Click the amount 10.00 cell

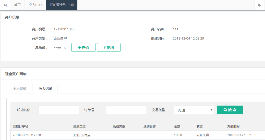(178, 135)
